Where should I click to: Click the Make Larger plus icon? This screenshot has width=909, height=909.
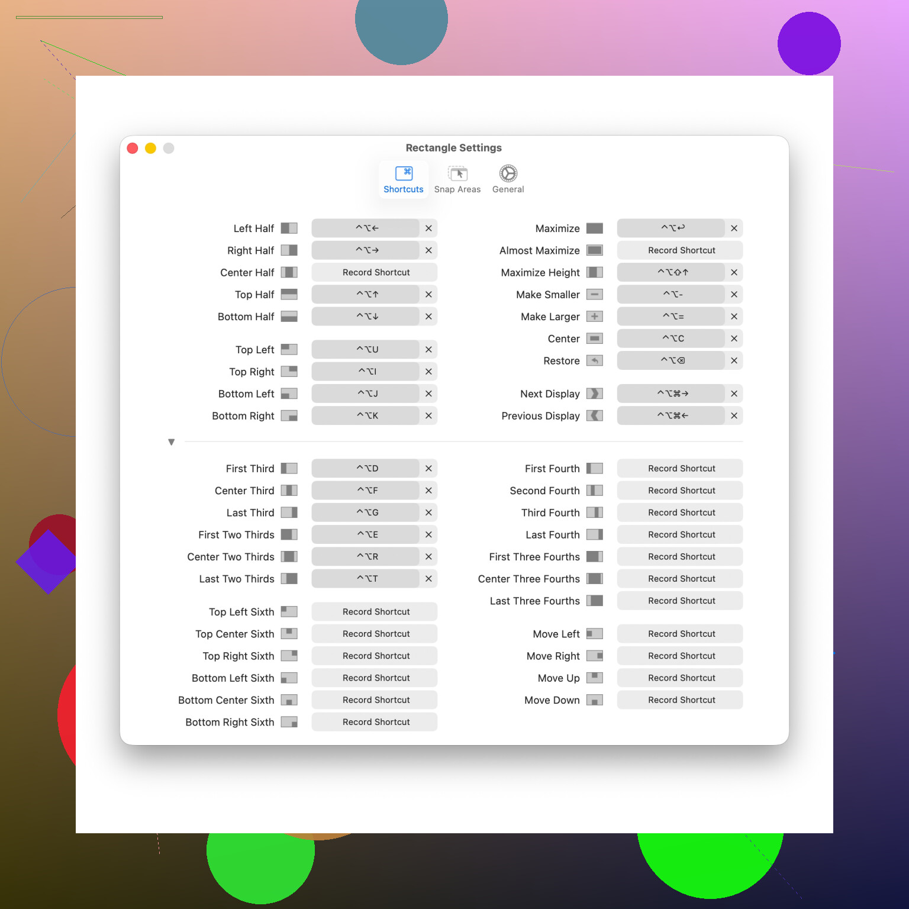pyautogui.click(x=594, y=317)
